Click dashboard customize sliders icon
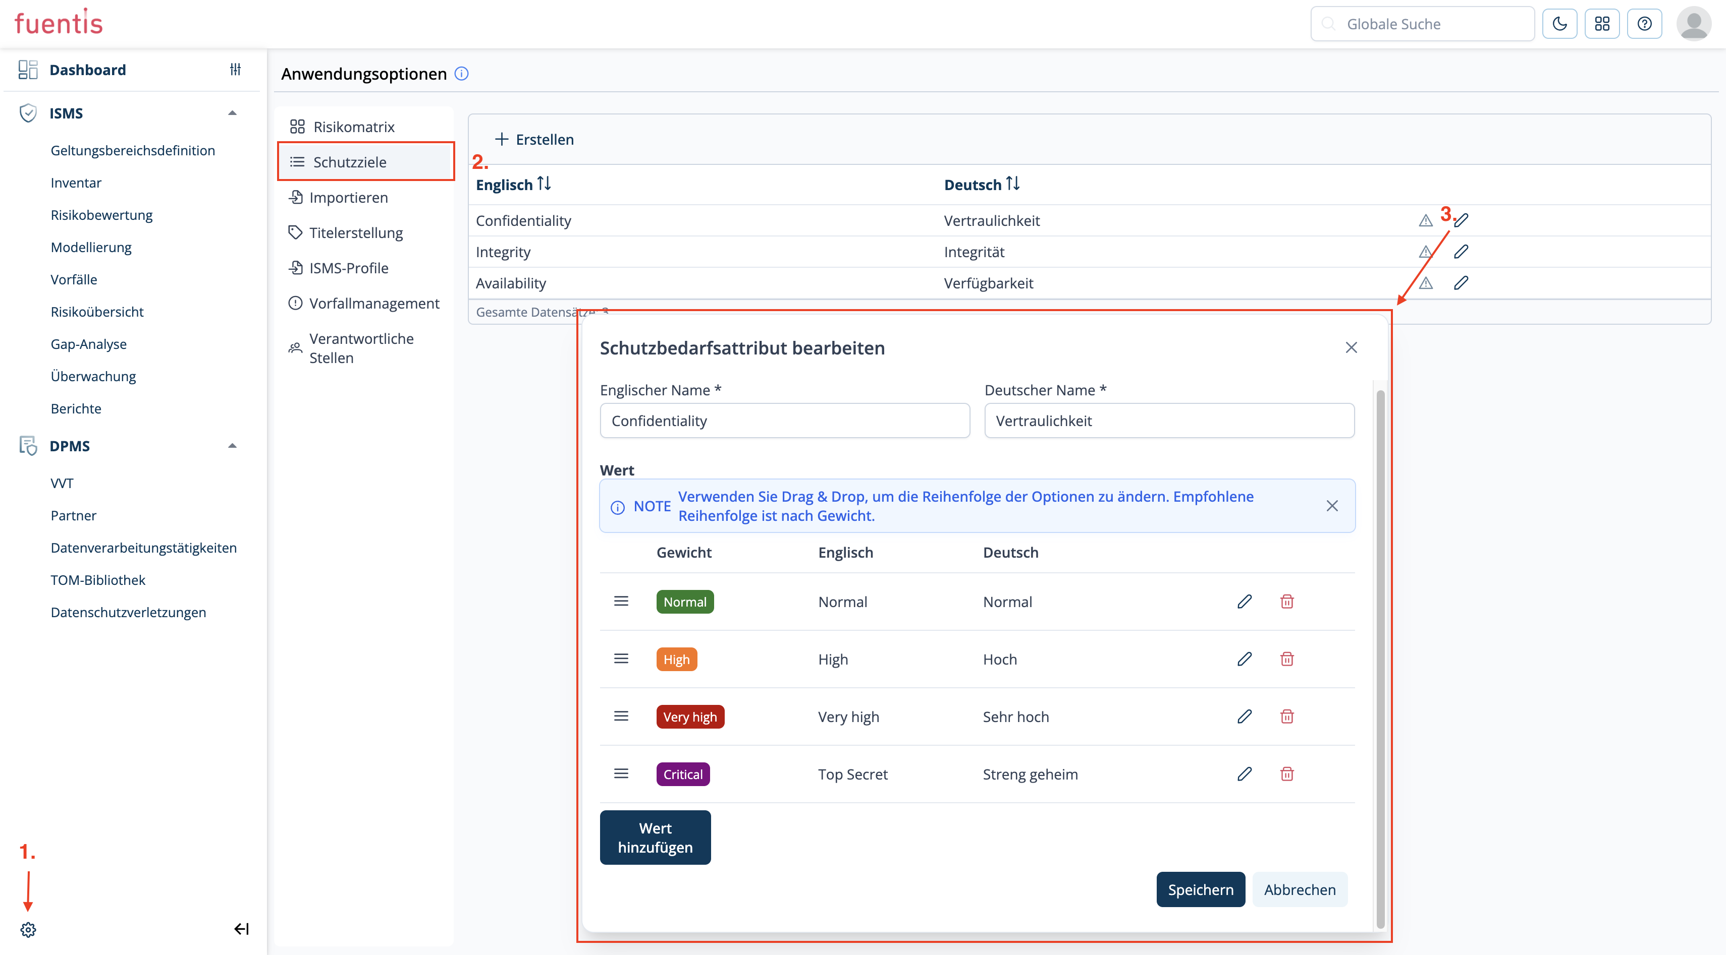 coord(235,69)
